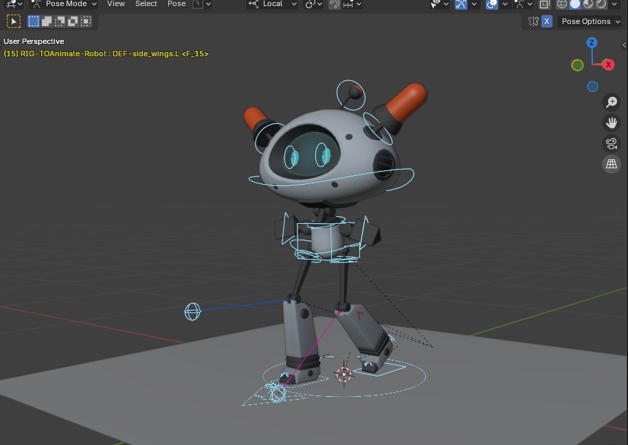Open the Pose menu
The width and height of the screenshot is (628, 445).
pyautogui.click(x=176, y=4)
